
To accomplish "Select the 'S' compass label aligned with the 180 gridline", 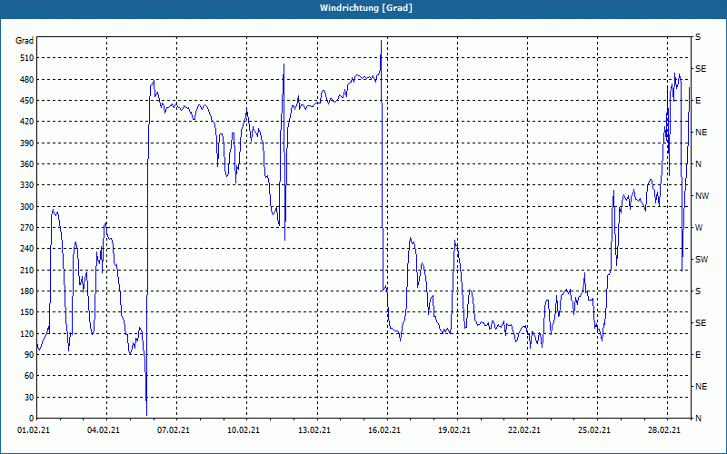I will tap(698, 291).
